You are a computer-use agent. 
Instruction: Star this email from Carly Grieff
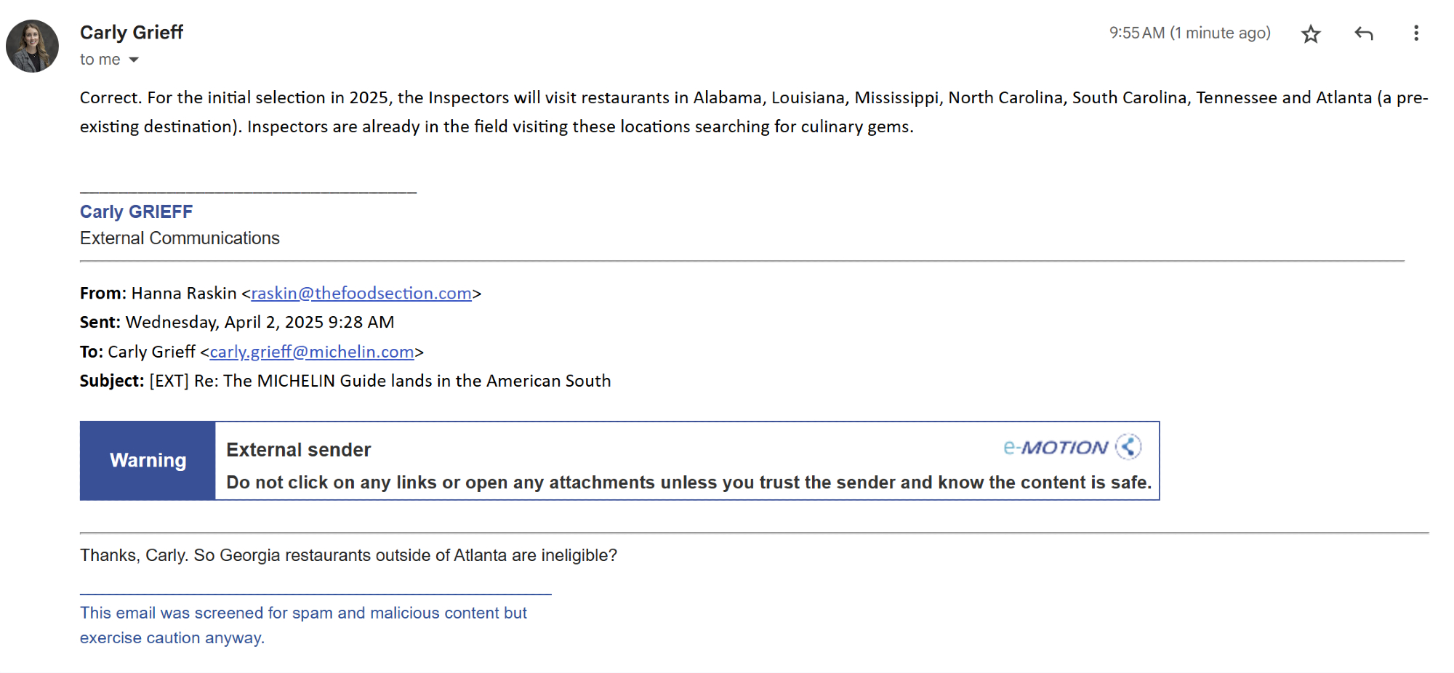1311,33
